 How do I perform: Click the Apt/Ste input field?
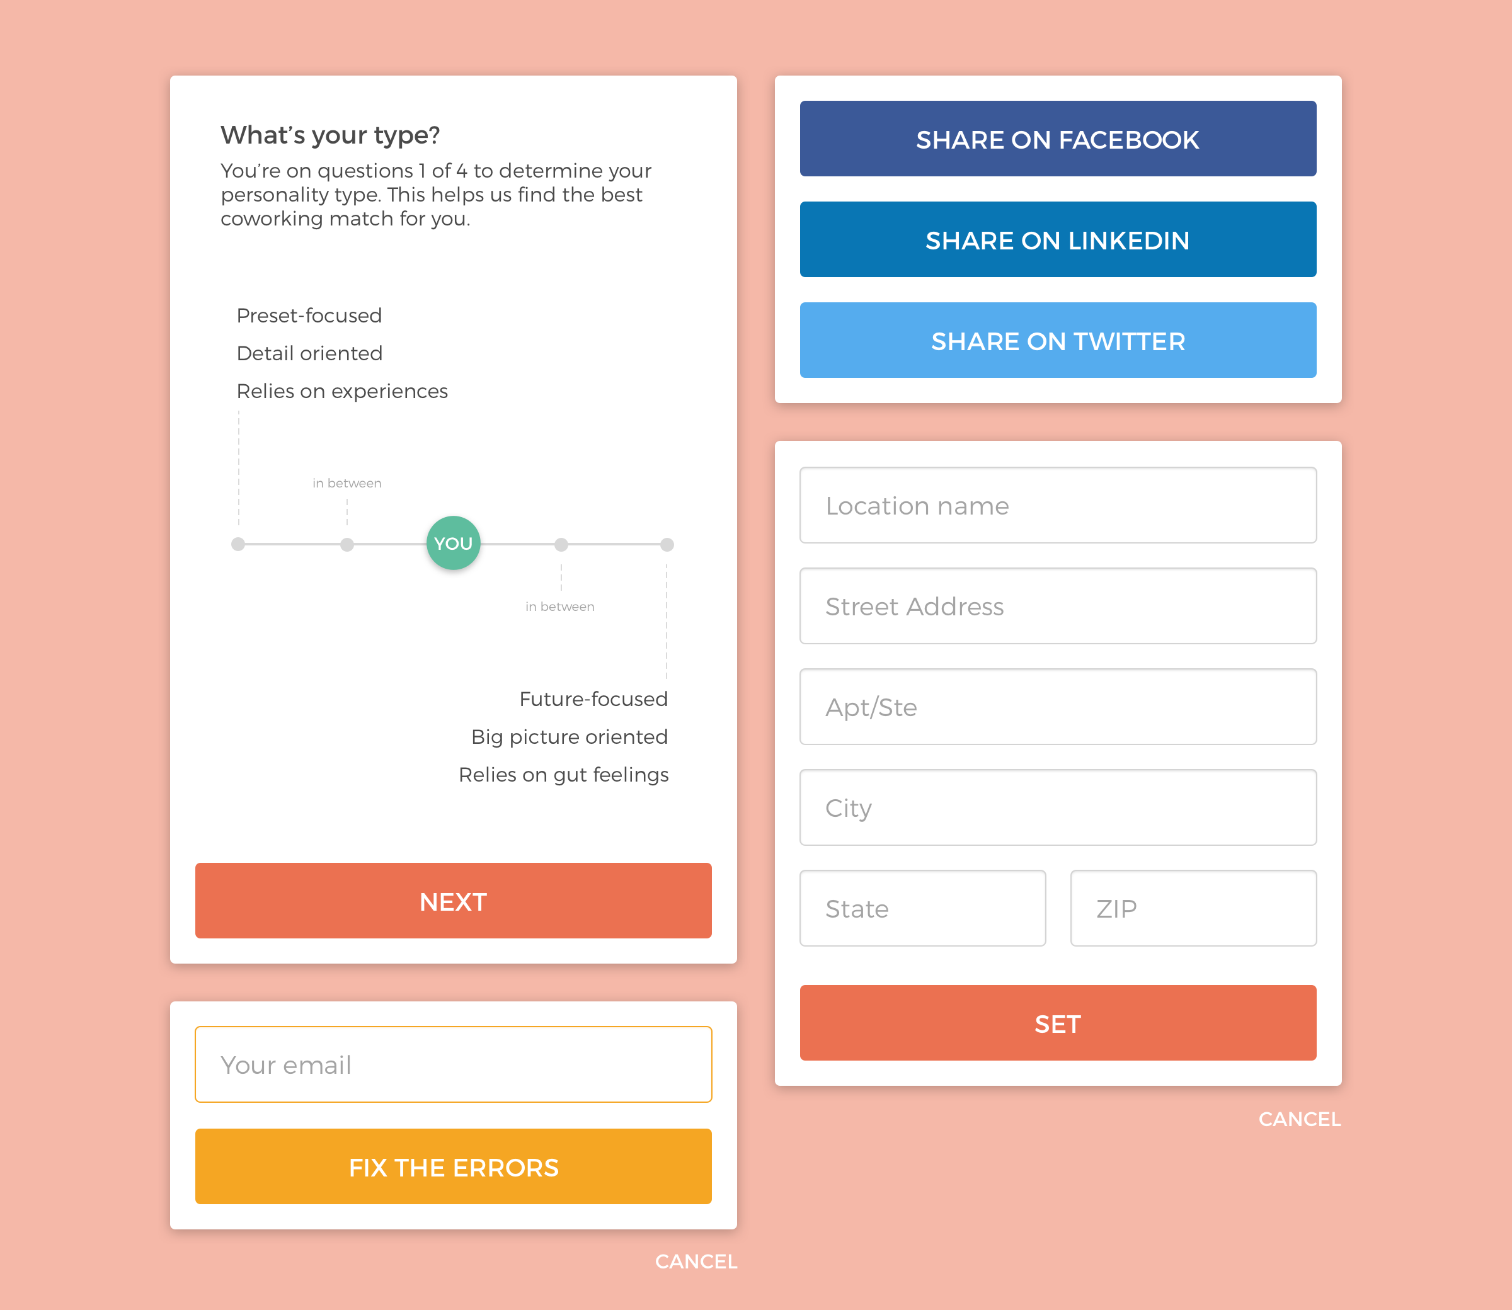pos(1057,705)
